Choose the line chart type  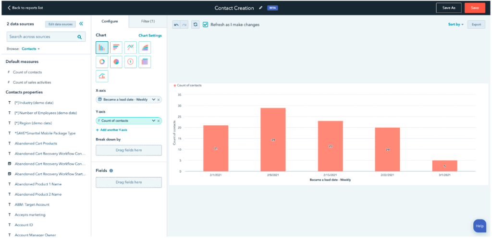click(130, 48)
